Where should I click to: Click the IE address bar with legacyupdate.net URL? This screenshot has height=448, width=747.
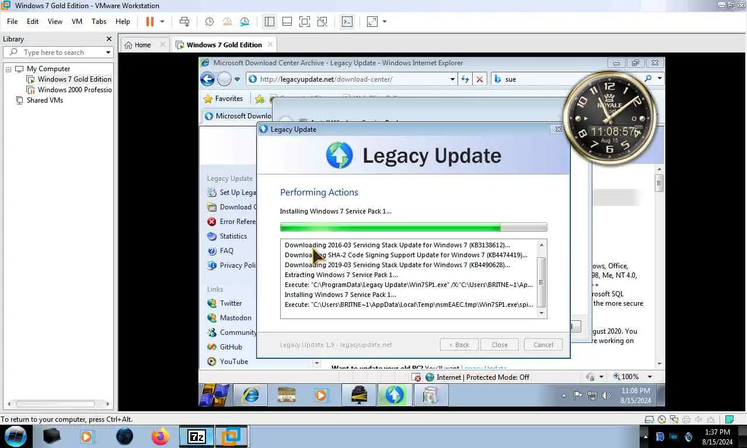[351, 79]
